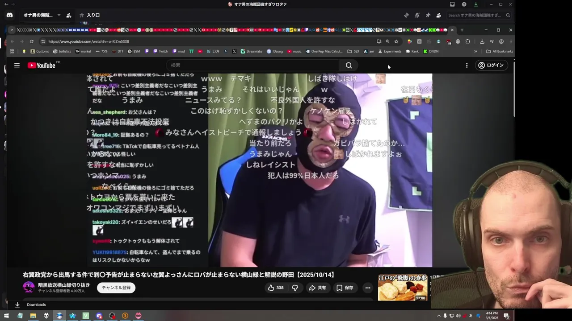This screenshot has height=321, width=572.
Task: Click the YouTube 検索 search box
Action: click(253, 65)
